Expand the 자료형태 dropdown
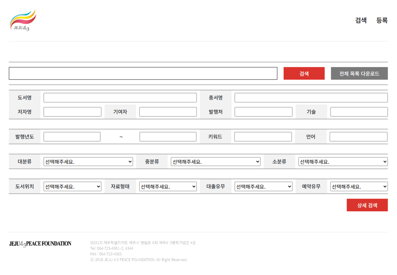 coord(168,187)
